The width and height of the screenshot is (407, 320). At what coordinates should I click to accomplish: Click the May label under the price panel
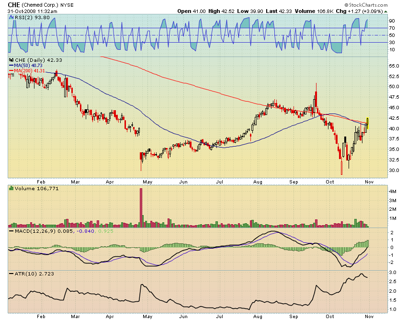(x=147, y=182)
